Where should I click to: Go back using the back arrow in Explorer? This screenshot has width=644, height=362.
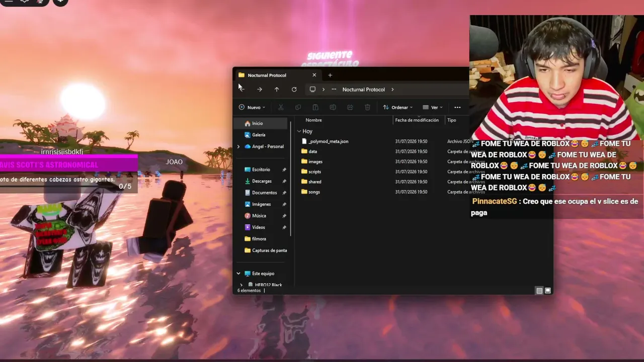pos(242,89)
